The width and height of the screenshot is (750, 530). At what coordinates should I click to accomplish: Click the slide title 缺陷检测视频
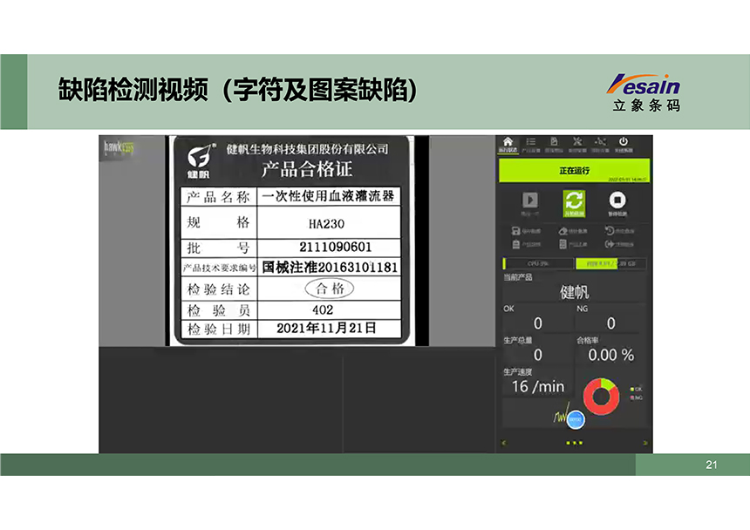coord(133,90)
